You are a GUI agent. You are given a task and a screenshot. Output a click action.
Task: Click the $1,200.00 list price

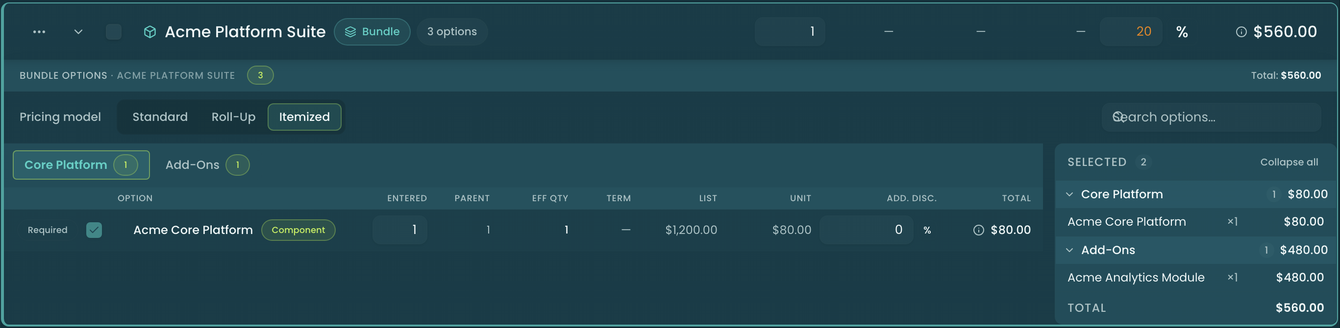(x=691, y=230)
